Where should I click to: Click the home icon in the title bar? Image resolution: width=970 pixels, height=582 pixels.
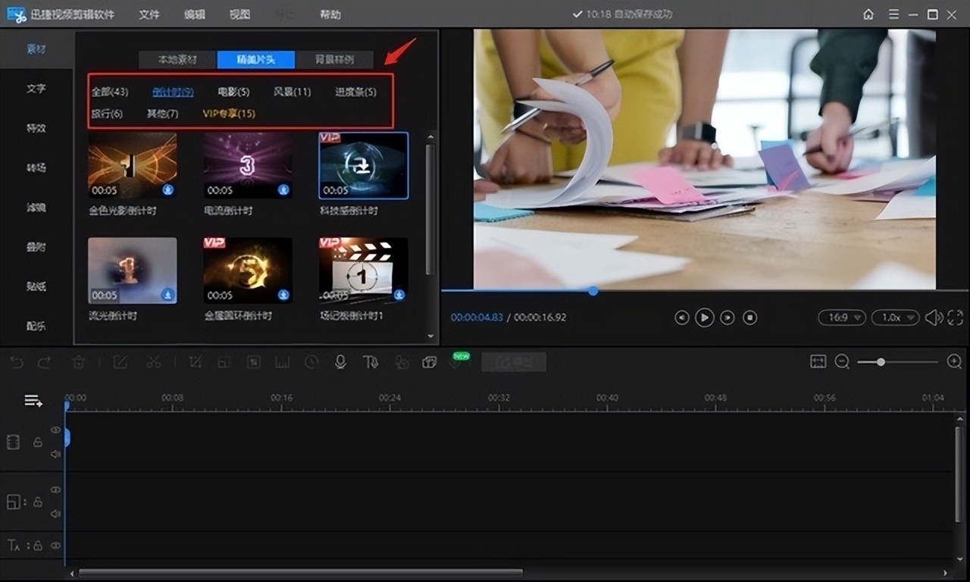[x=868, y=14]
